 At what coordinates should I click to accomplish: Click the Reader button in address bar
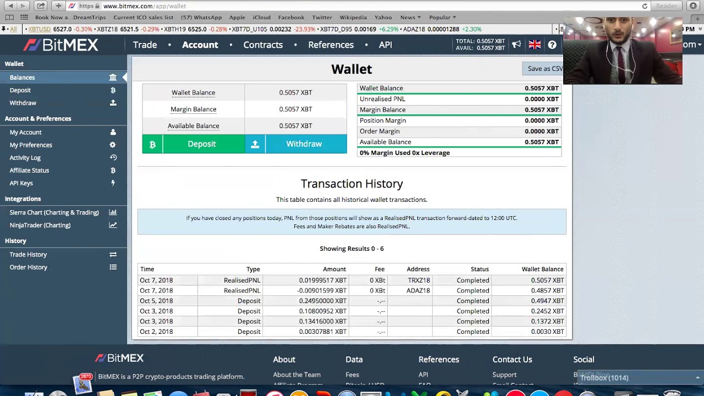point(666,6)
